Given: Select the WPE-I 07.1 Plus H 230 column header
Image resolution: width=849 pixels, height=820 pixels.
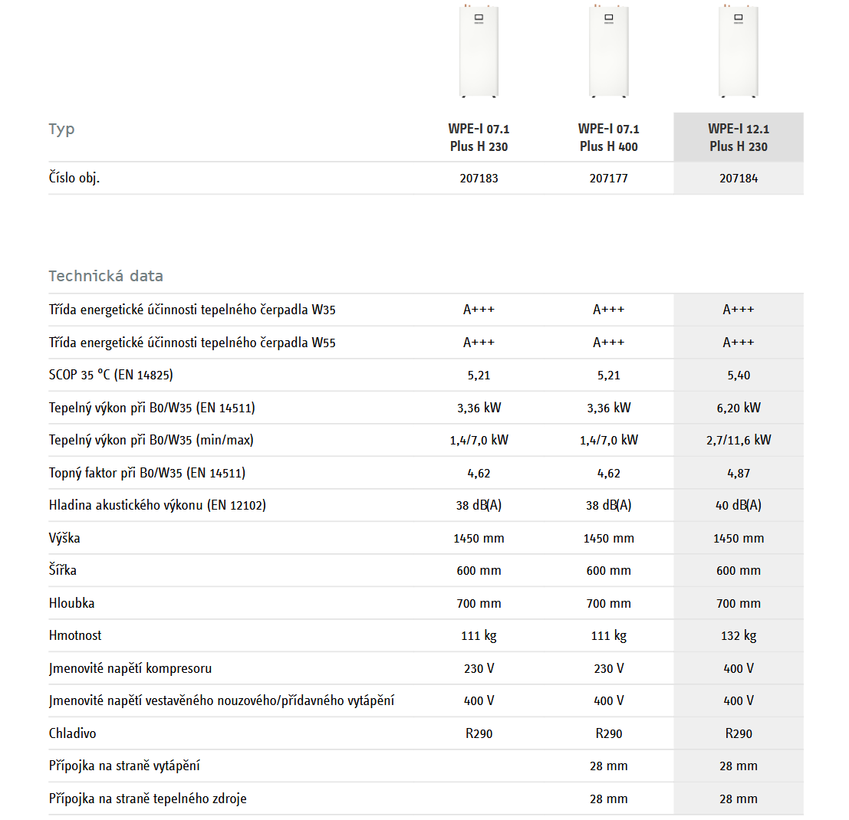Looking at the screenshot, I should (x=479, y=137).
